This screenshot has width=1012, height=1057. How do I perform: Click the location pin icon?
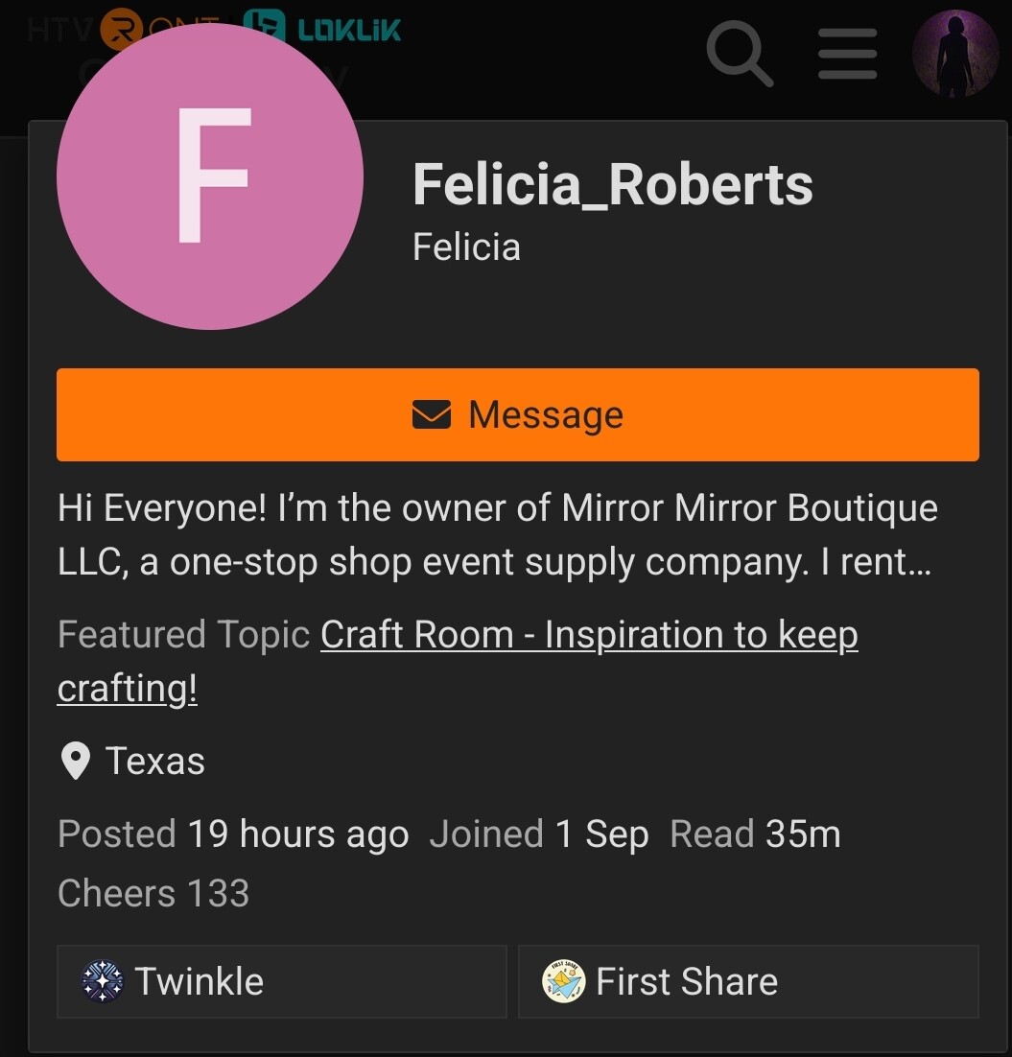[74, 762]
